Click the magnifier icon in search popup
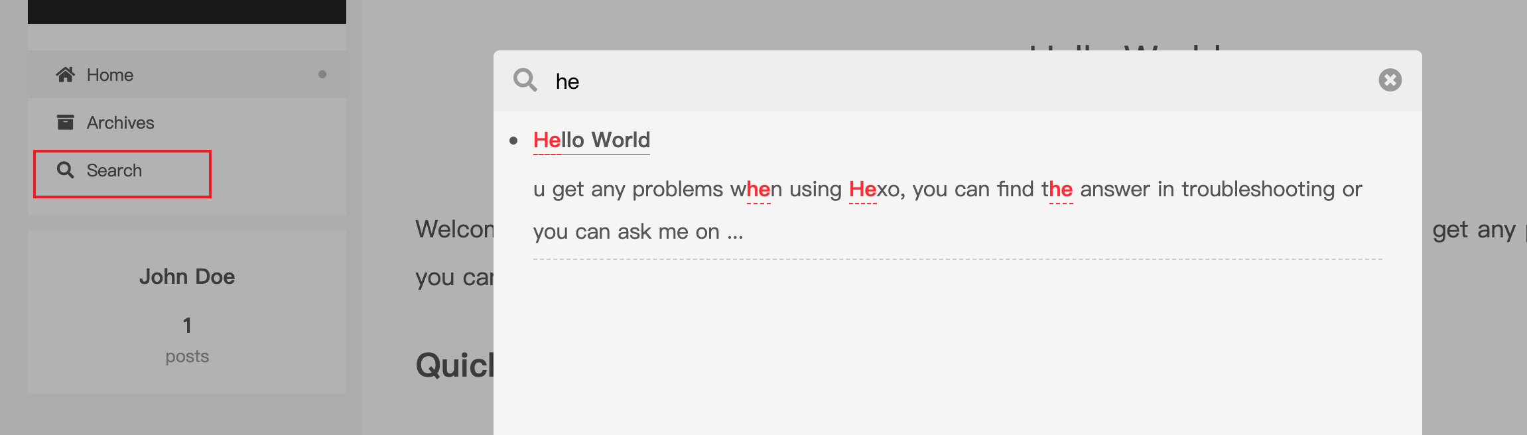 pos(525,81)
